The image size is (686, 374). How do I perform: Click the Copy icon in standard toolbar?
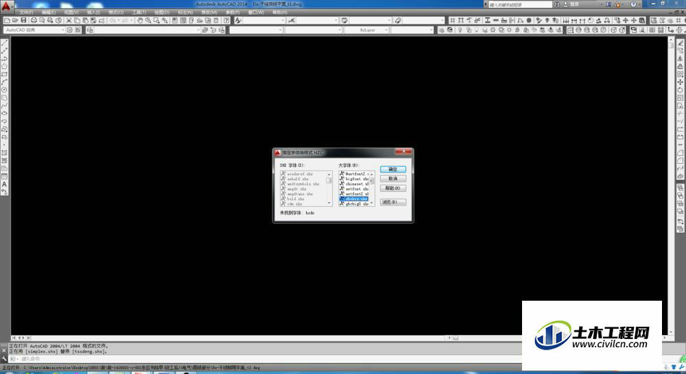point(77,20)
